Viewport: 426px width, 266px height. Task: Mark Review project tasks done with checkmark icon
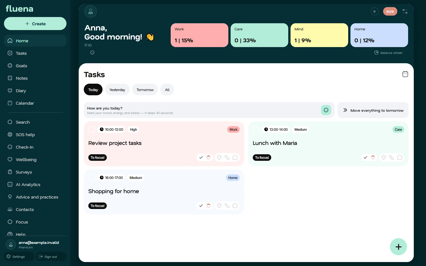click(x=201, y=157)
